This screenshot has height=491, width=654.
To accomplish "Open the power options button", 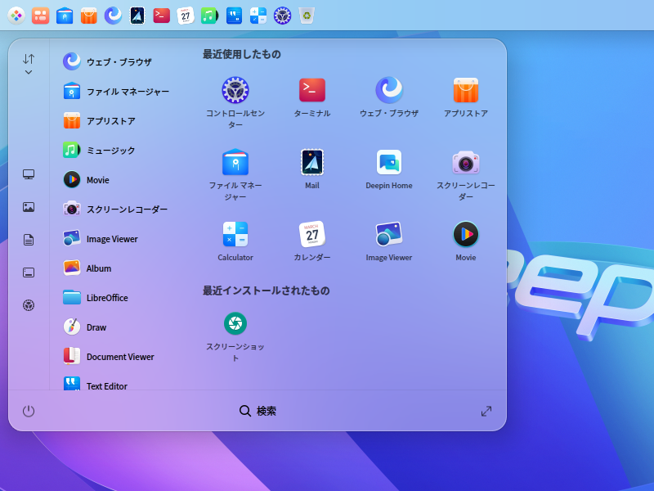I will click(x=29, y=411).
